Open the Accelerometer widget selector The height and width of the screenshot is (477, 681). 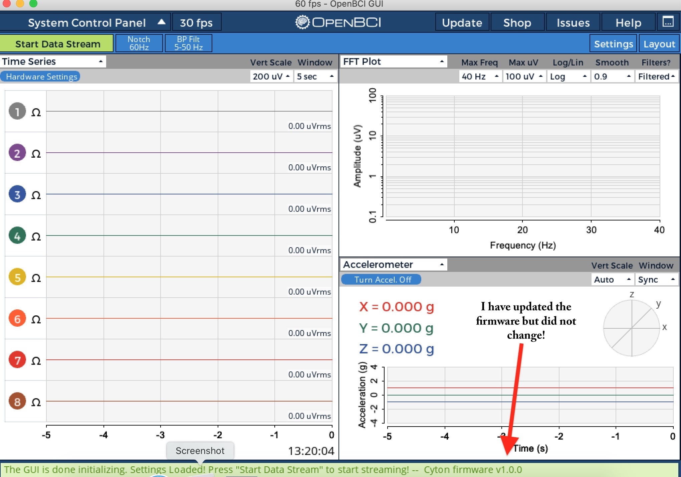[394, 265]
